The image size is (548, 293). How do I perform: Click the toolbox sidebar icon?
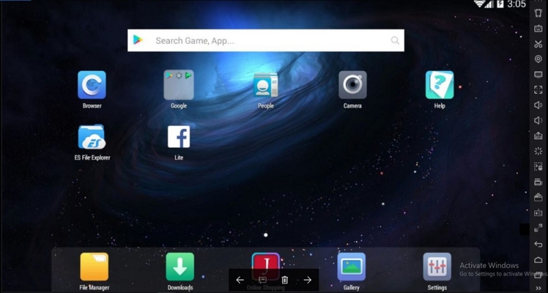[538, 197]
